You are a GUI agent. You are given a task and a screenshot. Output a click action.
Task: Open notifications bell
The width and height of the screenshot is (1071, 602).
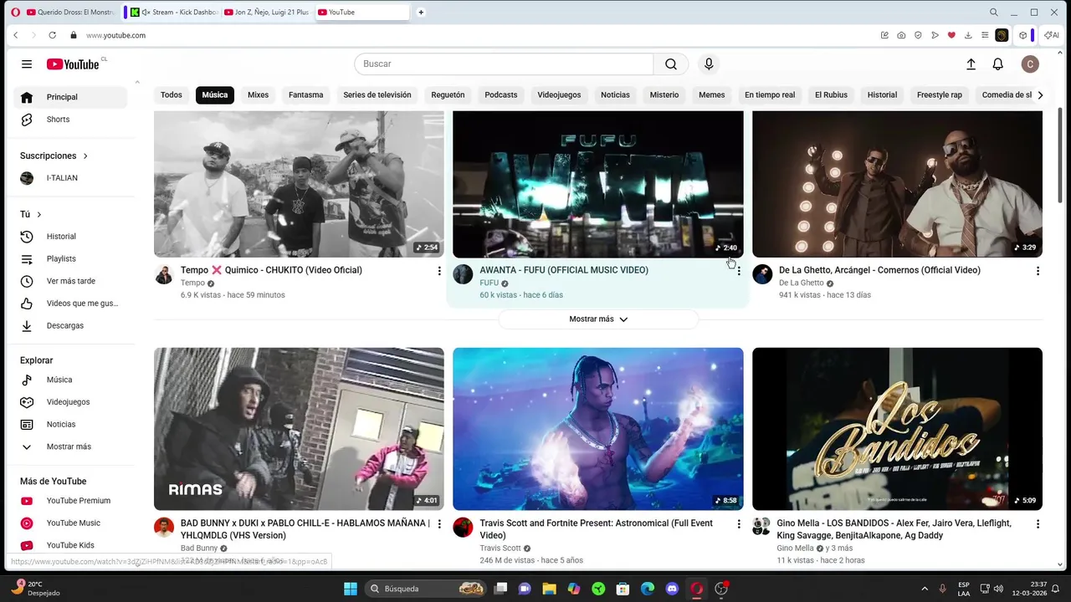coord(997,64)
